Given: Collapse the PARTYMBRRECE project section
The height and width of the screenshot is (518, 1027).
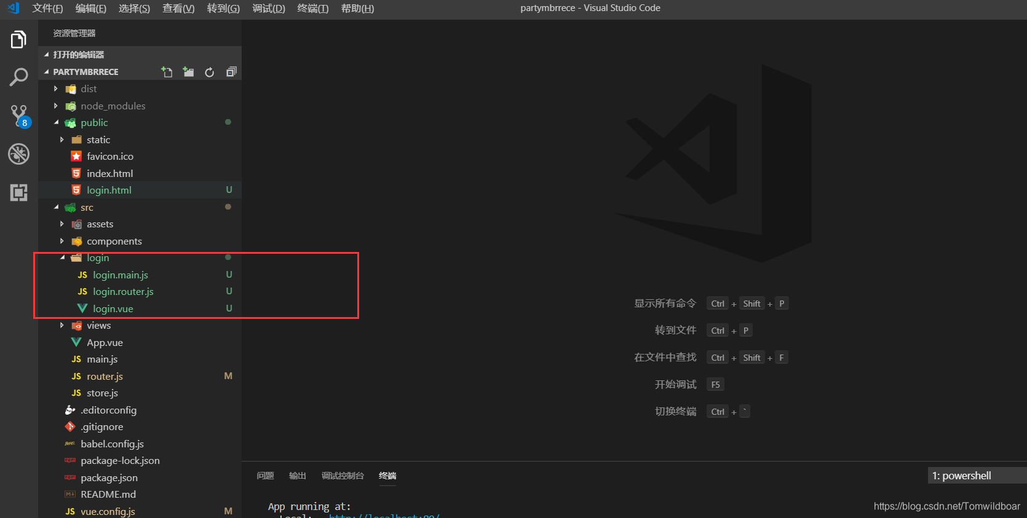Looking at the screenshot, I should [46, 72].
